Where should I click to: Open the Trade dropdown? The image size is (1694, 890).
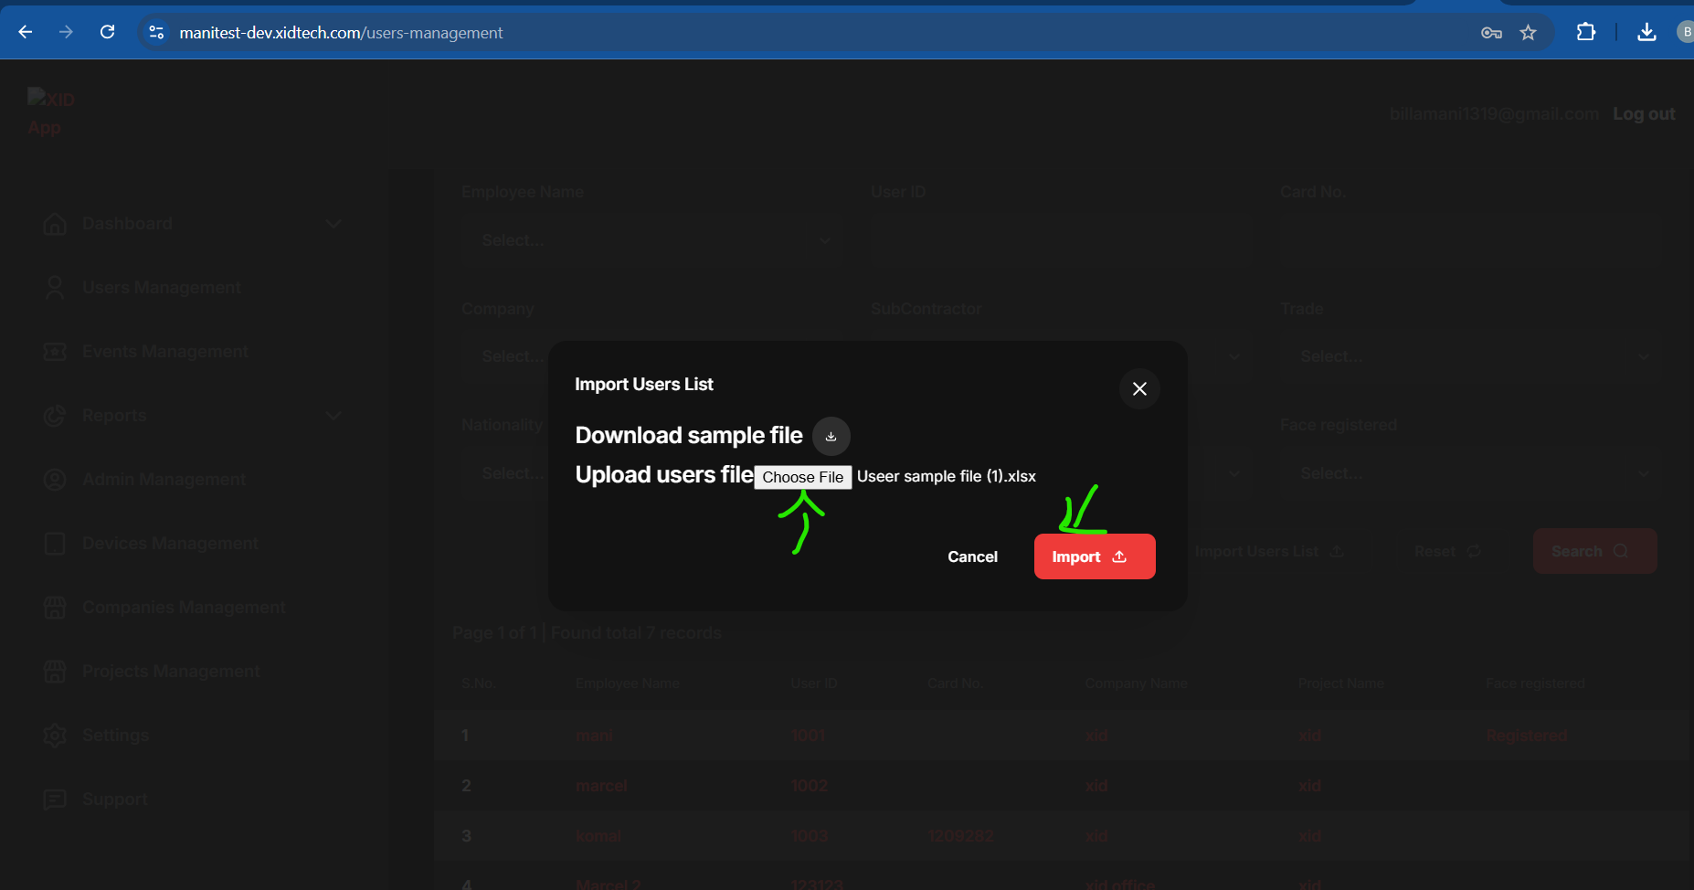(1471, 356)
